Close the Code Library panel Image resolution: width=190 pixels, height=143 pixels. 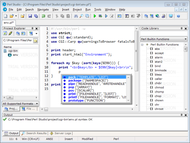[186, 29]
